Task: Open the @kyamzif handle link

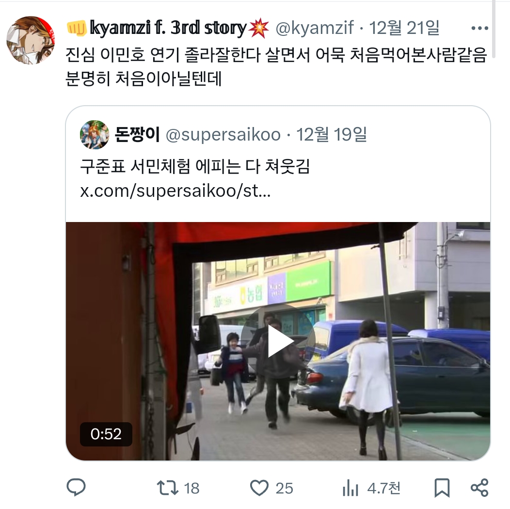Action: point(315,28)
